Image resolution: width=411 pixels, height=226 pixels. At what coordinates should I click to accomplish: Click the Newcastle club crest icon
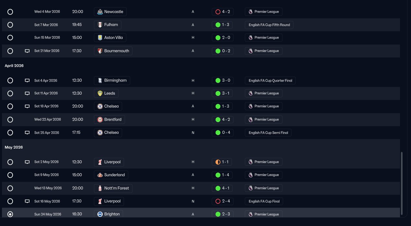coord(100,12)
